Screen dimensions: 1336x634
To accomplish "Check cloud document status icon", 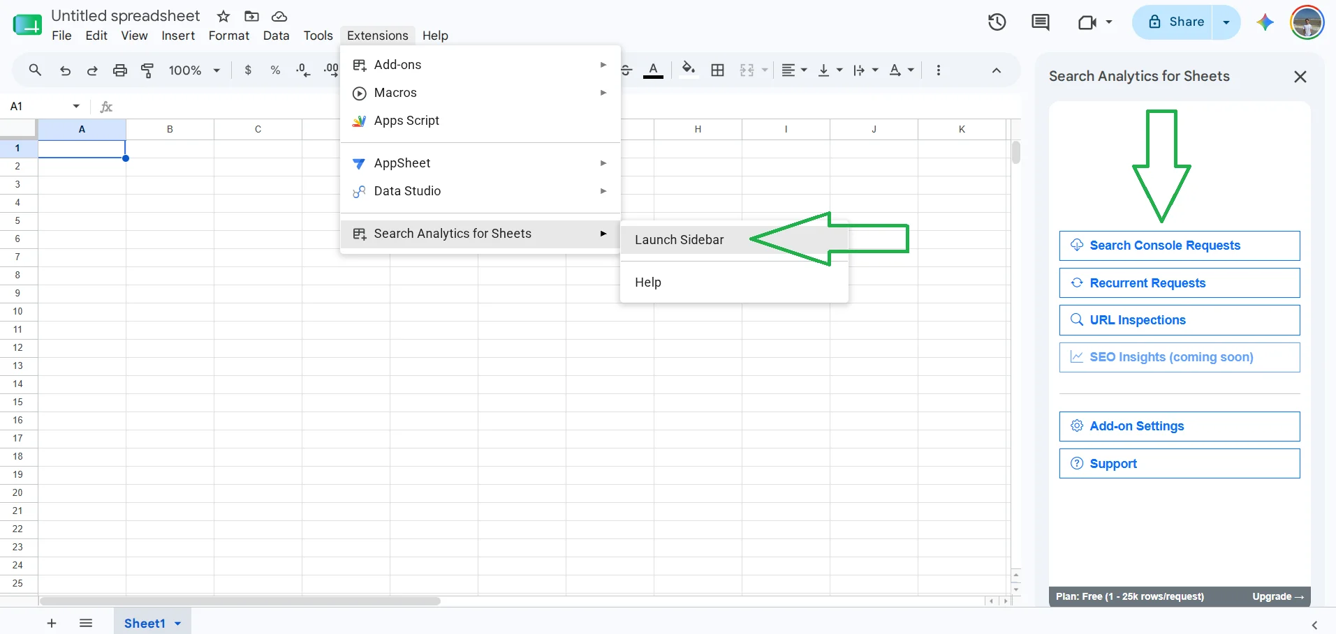I will [x=279, y=16].
